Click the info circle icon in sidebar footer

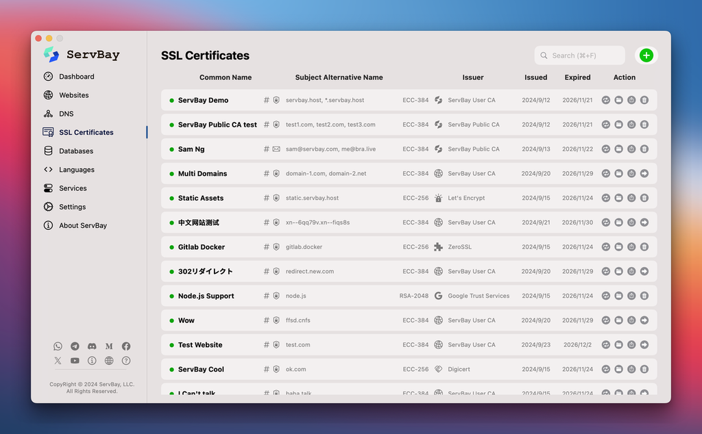pyautogui.click(x=92, y=360)
